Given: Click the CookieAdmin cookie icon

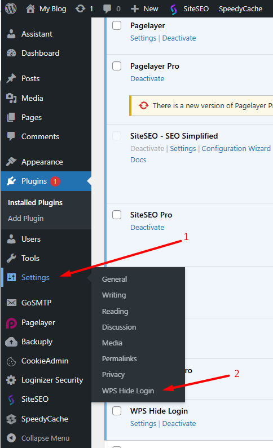Looking at the screenshot, I should tap(11, 361).
